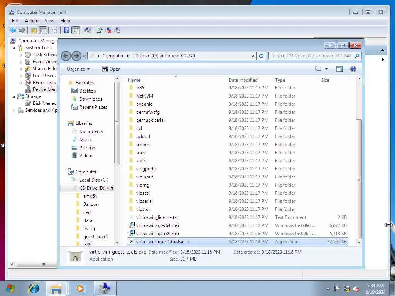Open the Help menu in Computer Management
Viewport: 395px width, 296px height.
pyautogui.click(x=65, y=21)
